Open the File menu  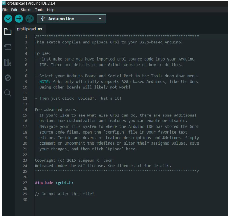click(5, 10)
